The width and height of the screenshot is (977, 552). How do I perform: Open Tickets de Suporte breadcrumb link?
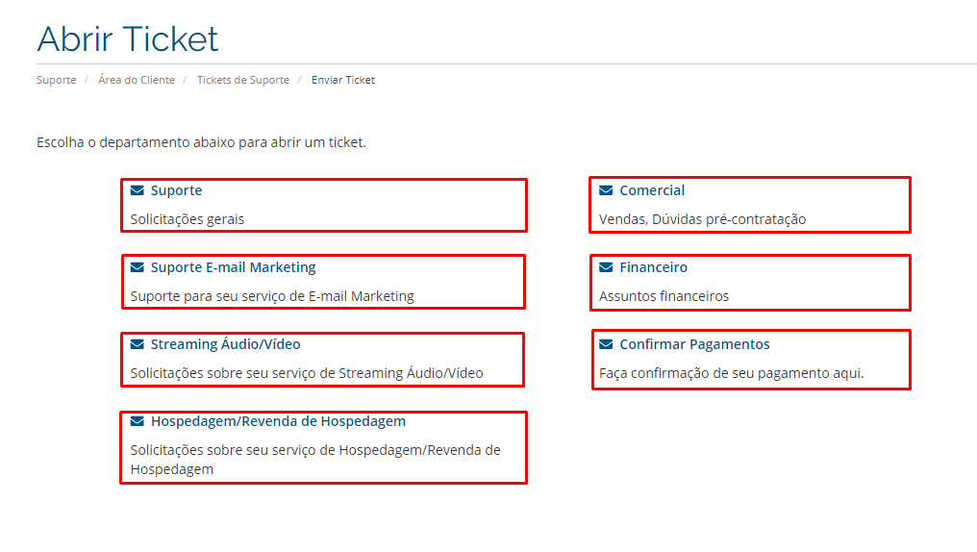243,80
